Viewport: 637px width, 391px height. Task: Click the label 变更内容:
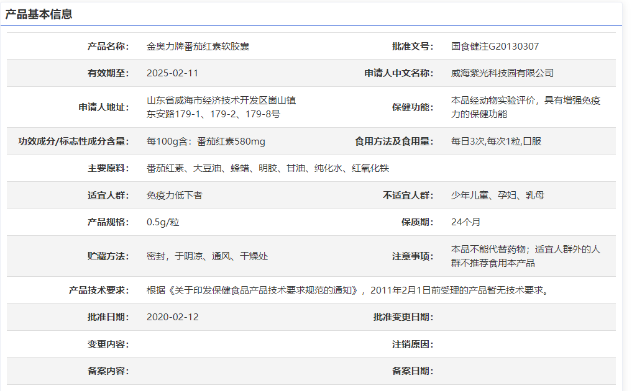coord(108,344)
